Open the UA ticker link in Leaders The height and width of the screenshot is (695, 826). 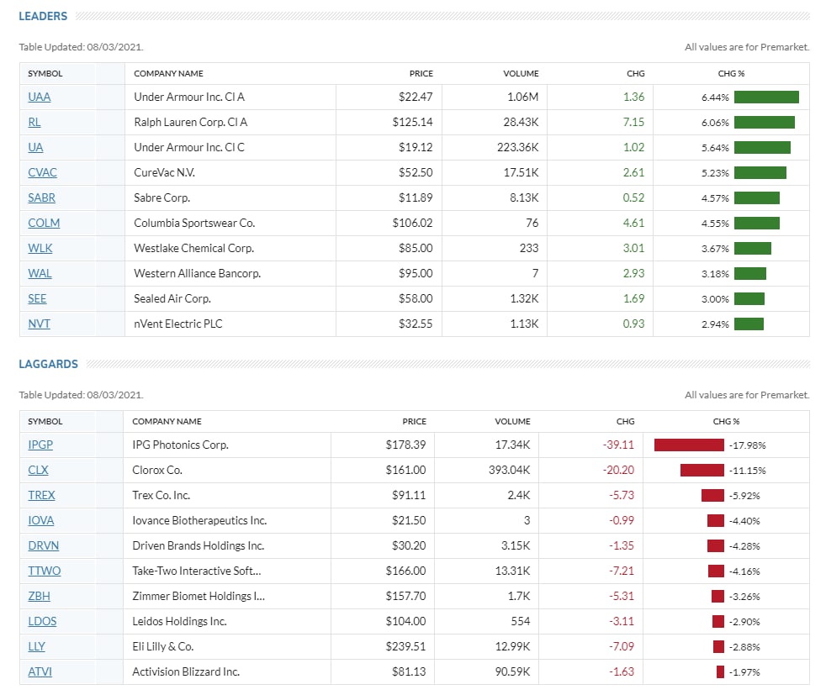pos(35,147)
